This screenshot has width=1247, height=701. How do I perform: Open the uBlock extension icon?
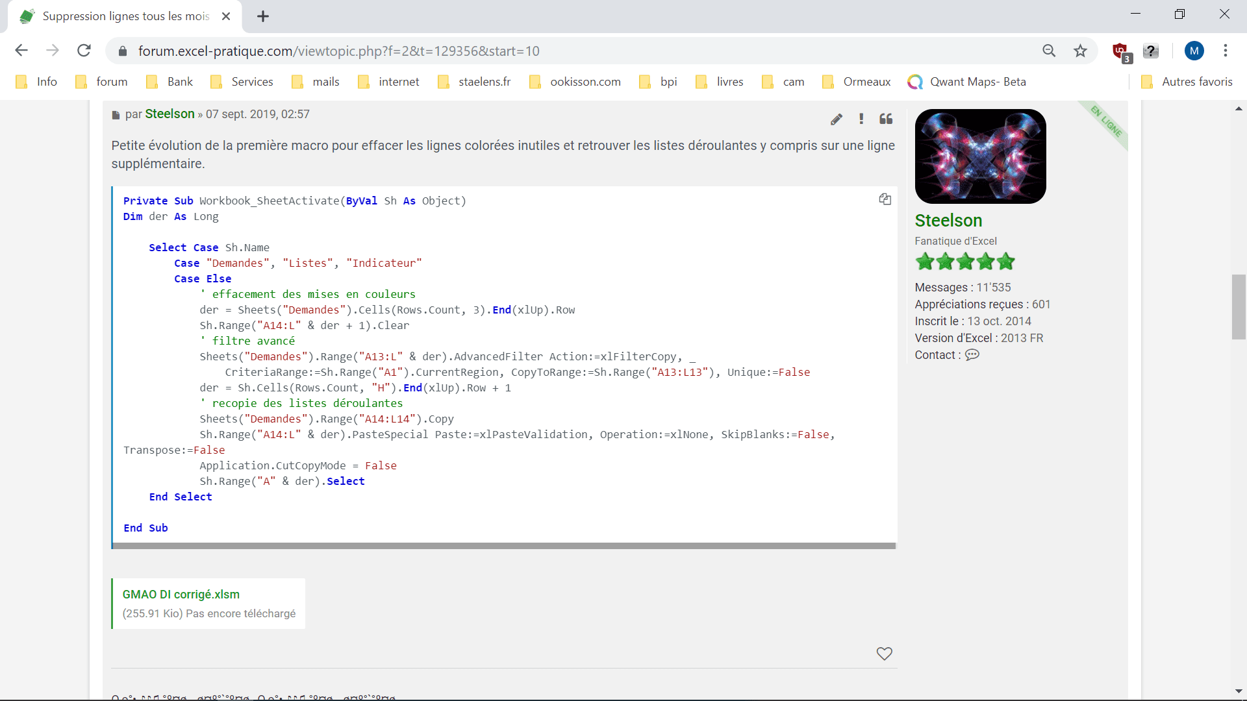point(1120,51)
